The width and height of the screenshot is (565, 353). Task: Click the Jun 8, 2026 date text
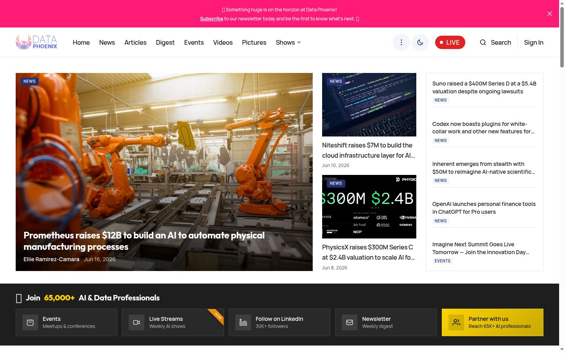pyautogui.click(x=335, y=268)
